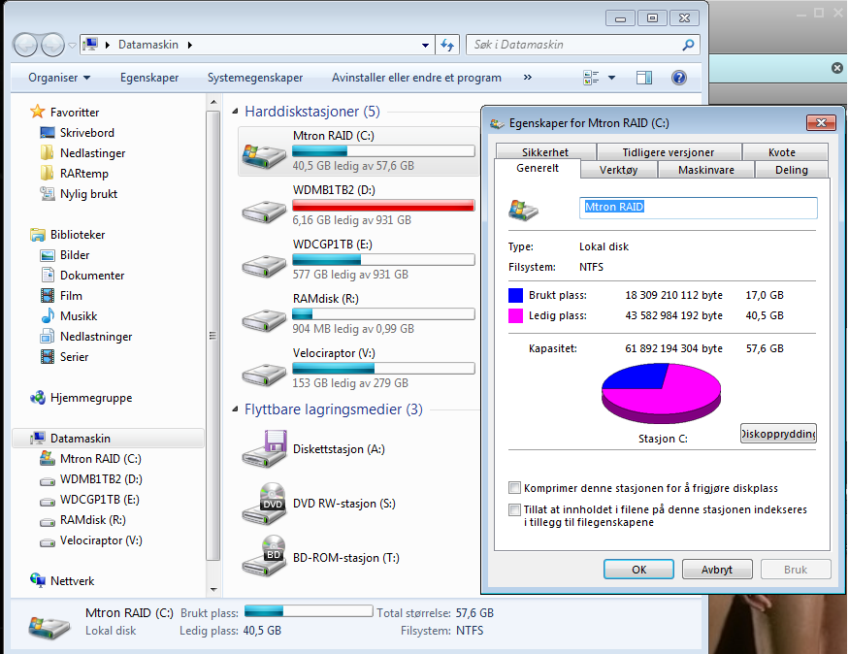849x654 pixels.
Task: Click drive icon beside the name field in properties
Action: pyautogui.click(x=523, y=209)
